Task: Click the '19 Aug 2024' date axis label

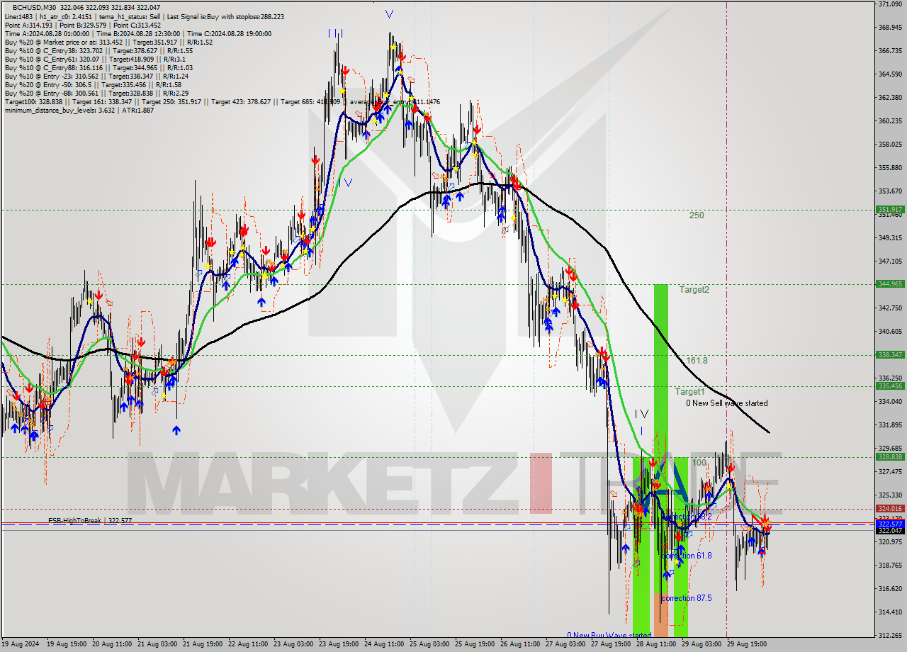Action: pos(20,645)
